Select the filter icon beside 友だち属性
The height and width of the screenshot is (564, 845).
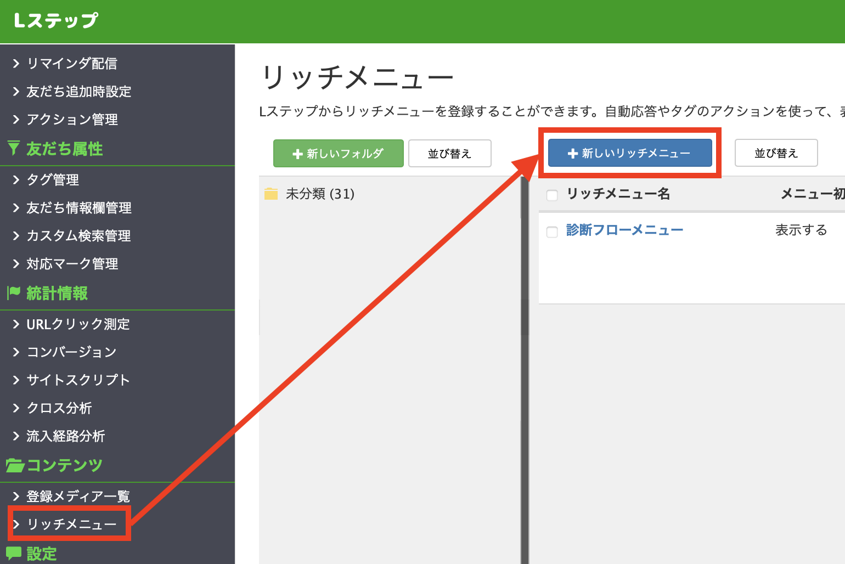click(x=13, y=148)
